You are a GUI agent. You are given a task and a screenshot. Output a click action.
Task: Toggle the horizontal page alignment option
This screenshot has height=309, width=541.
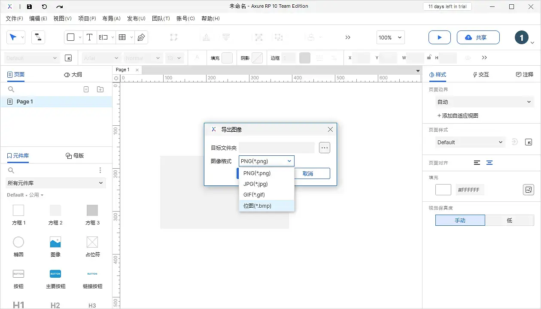477,163
